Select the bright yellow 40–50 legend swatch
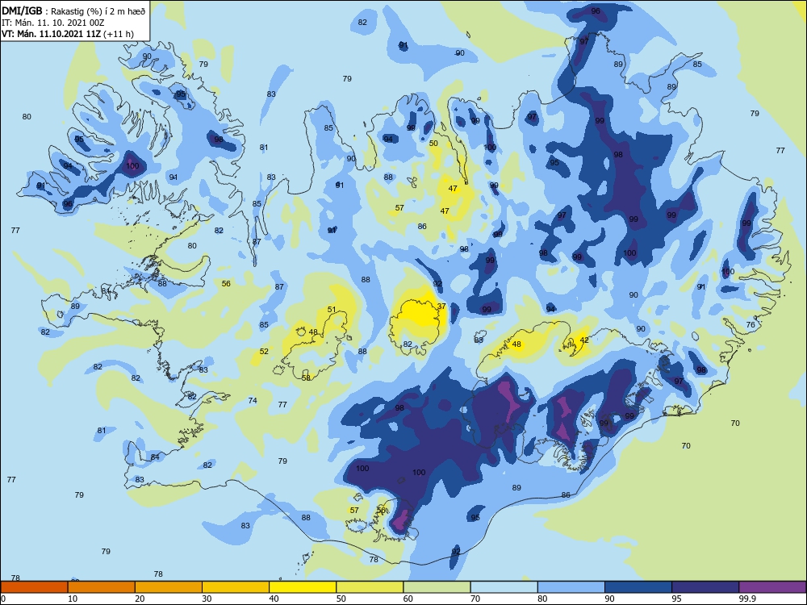This screenshot has height=605, width=807. point(303,587)
